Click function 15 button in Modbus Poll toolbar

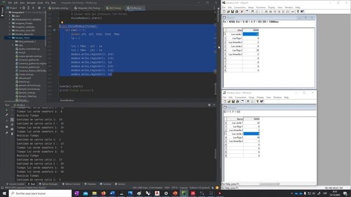coord(275,11)
